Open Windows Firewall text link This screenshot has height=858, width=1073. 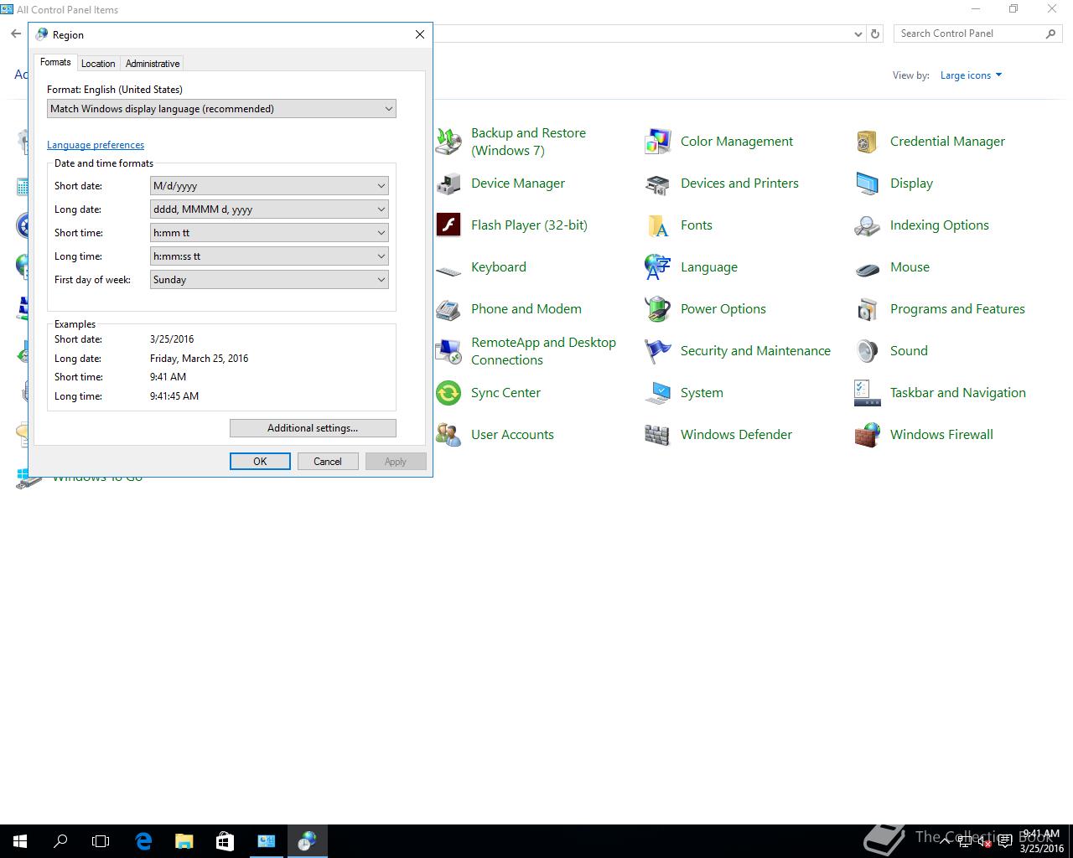click(x=941, y=435)
